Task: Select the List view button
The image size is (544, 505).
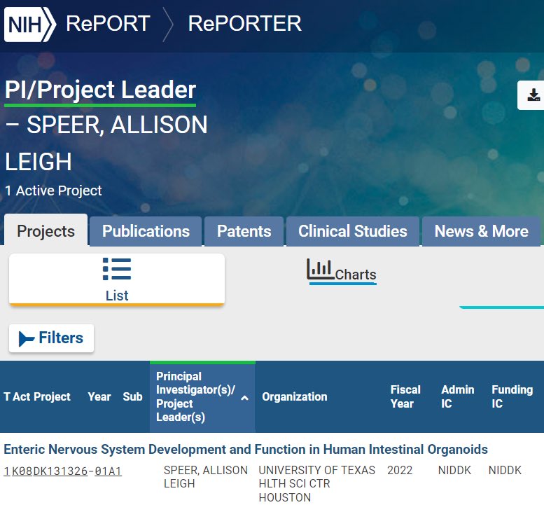Action: (117, 279)
